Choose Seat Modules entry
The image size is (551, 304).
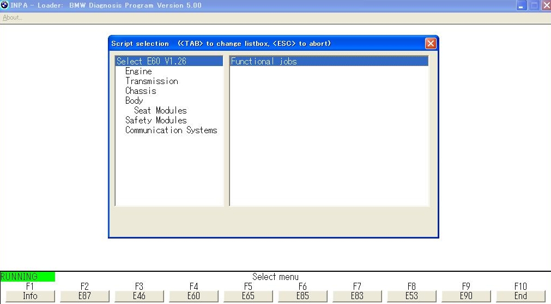(x=160, y=110)
